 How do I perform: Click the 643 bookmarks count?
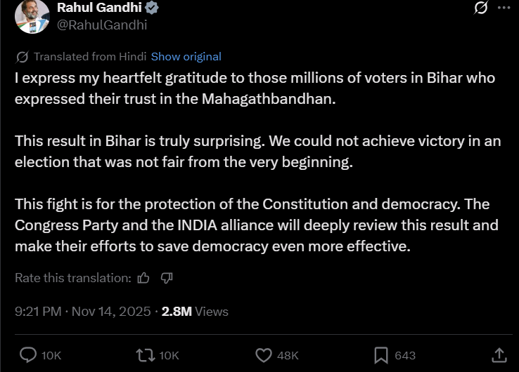(405, 356)
